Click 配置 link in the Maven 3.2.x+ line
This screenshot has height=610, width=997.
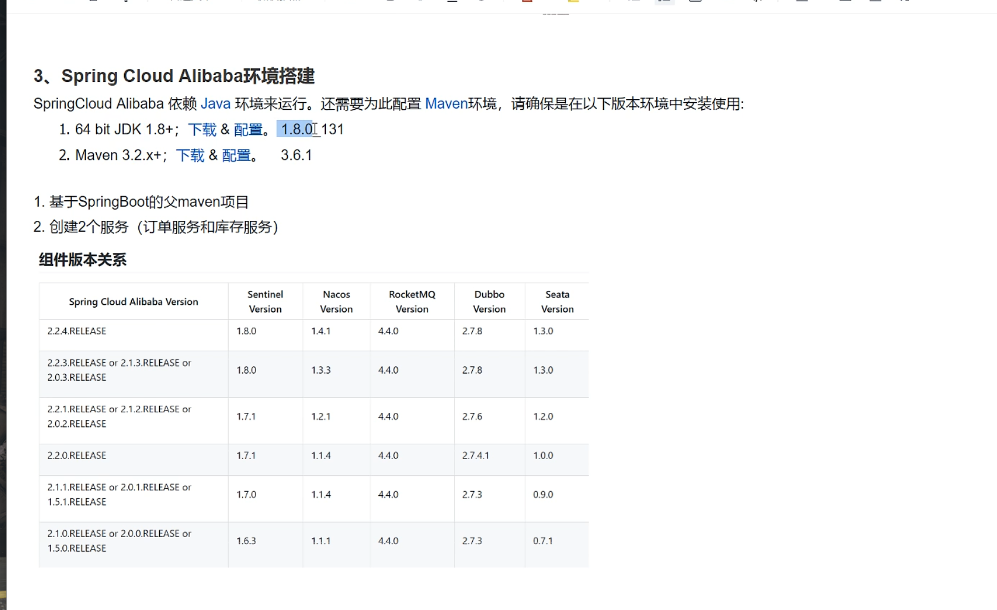click(x=236, y=156)
